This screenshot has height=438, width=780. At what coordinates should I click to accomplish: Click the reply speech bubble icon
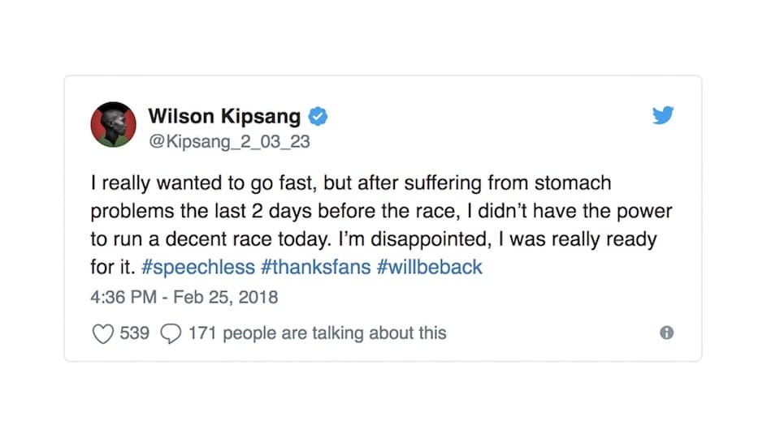[171, 333]
